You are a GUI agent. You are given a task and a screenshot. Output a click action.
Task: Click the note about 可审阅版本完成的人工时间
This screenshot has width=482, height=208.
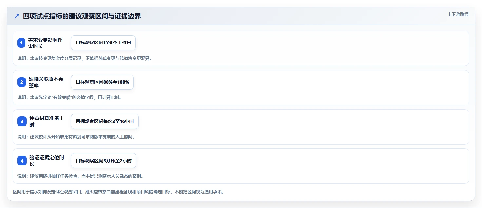click(x=76, y=137)
